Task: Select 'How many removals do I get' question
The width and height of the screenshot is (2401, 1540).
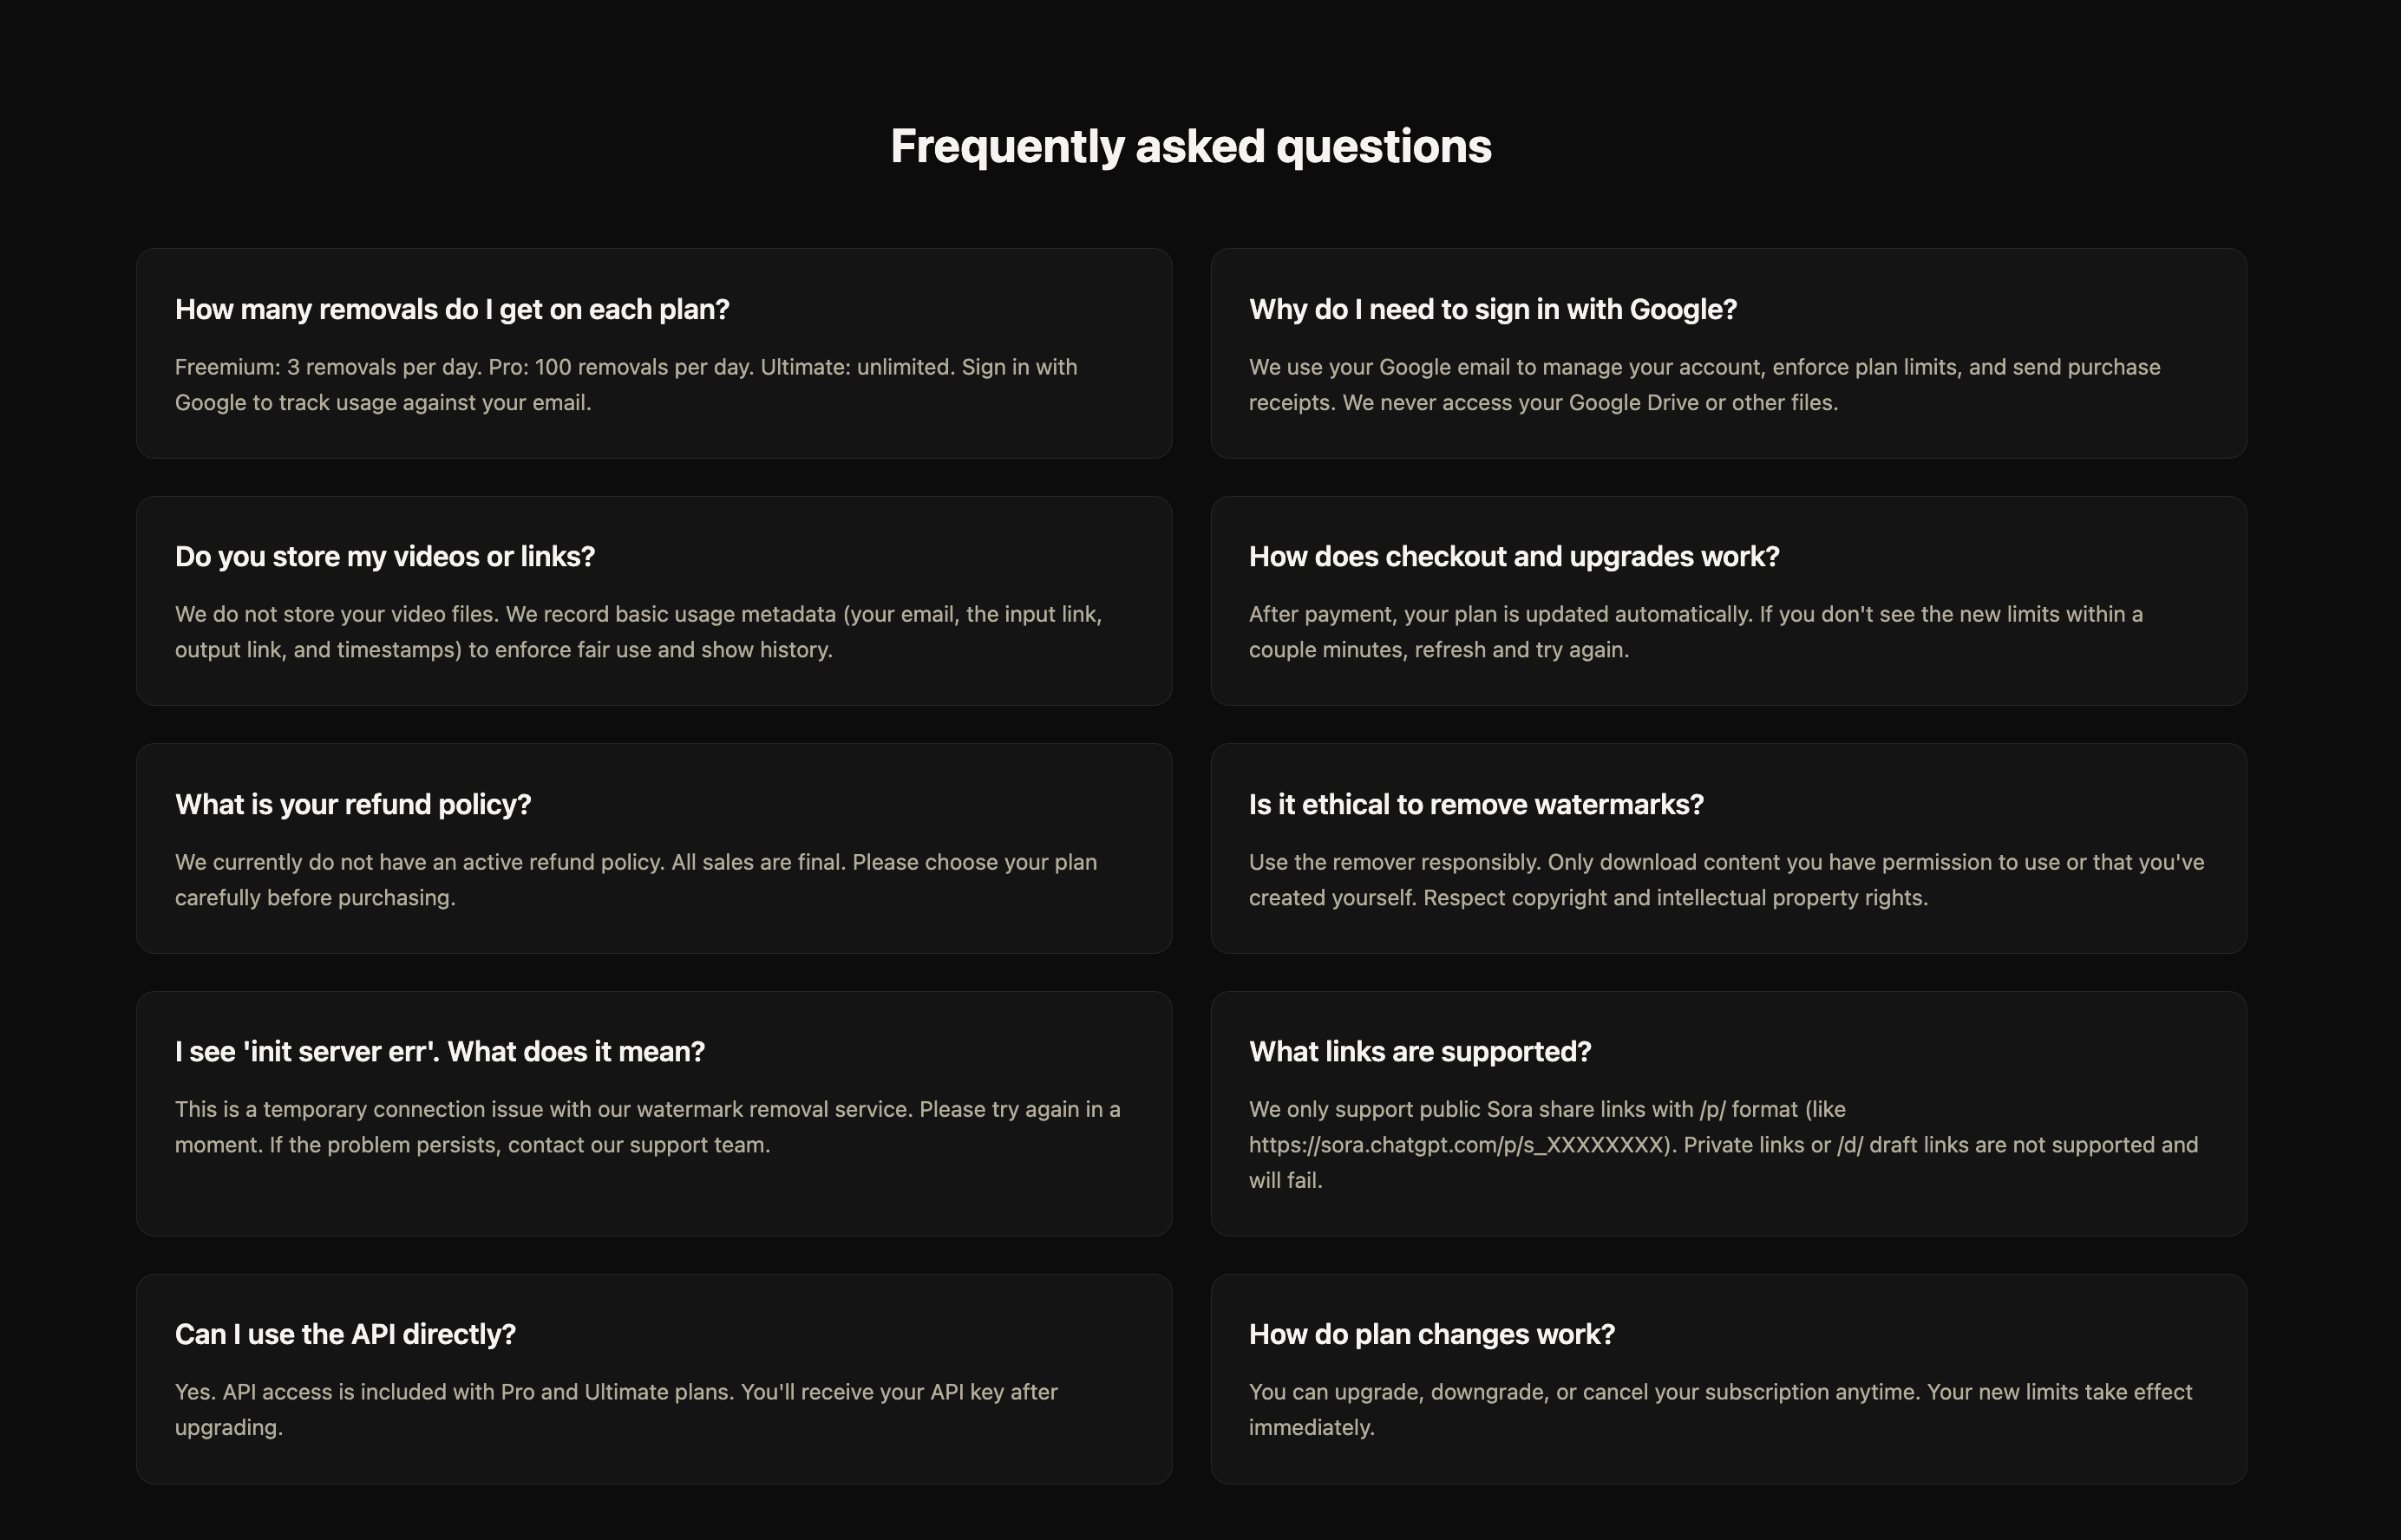Action: 452,310
